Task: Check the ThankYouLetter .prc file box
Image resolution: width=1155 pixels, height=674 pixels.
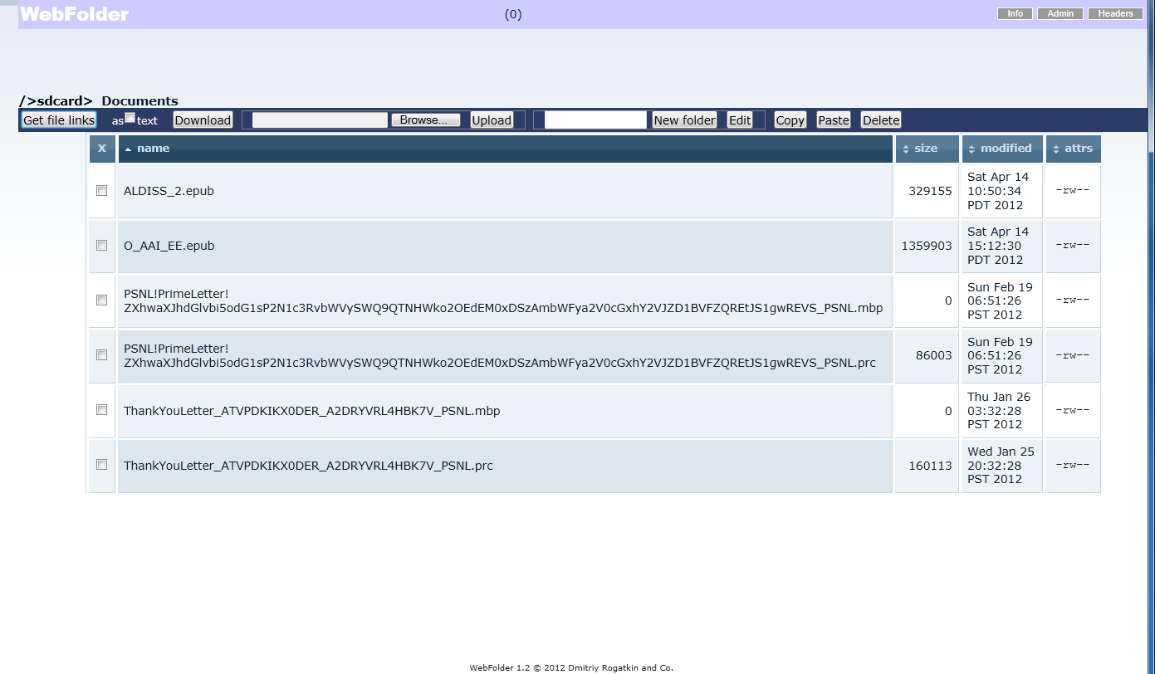Action: (102, 465)
